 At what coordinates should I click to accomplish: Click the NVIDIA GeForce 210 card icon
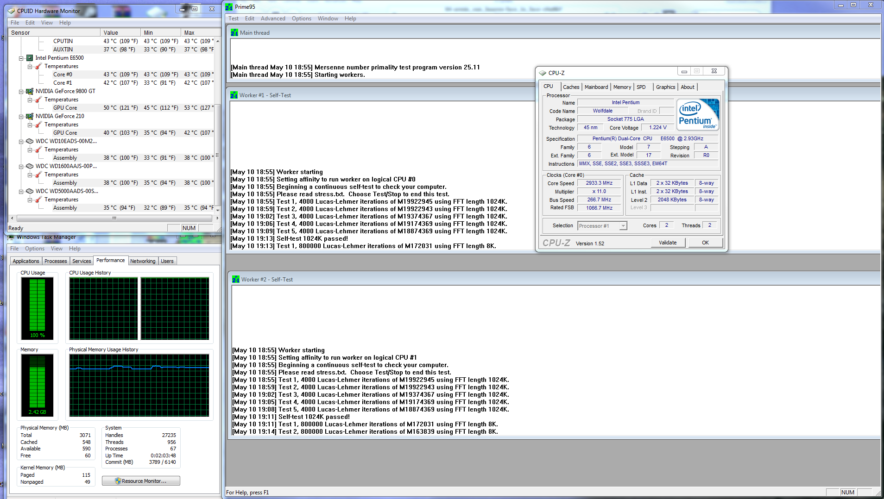[30, 116]
